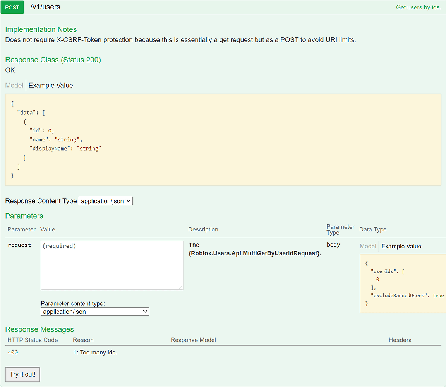Viewport: 446px width, 387px height.
Task: Click the "displayName": "string" line in example
Action: coord(65,149)
